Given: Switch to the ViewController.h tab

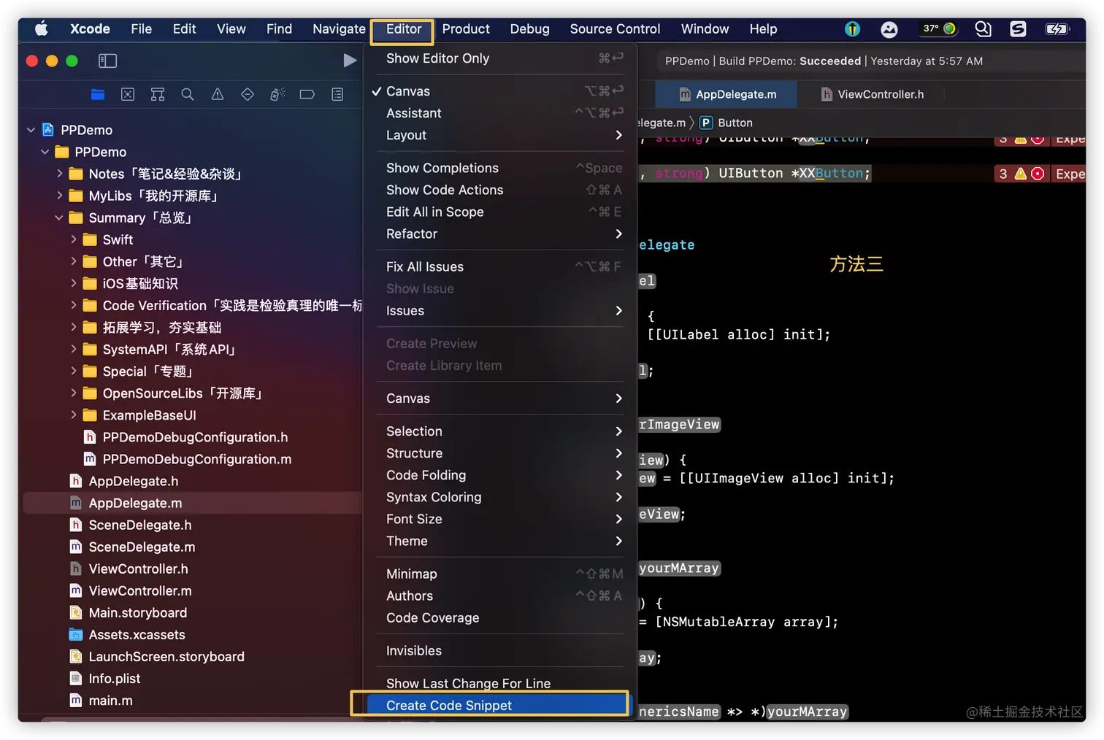Looking at the screenshot, I should pyautogui.click(x=872, y=94).
